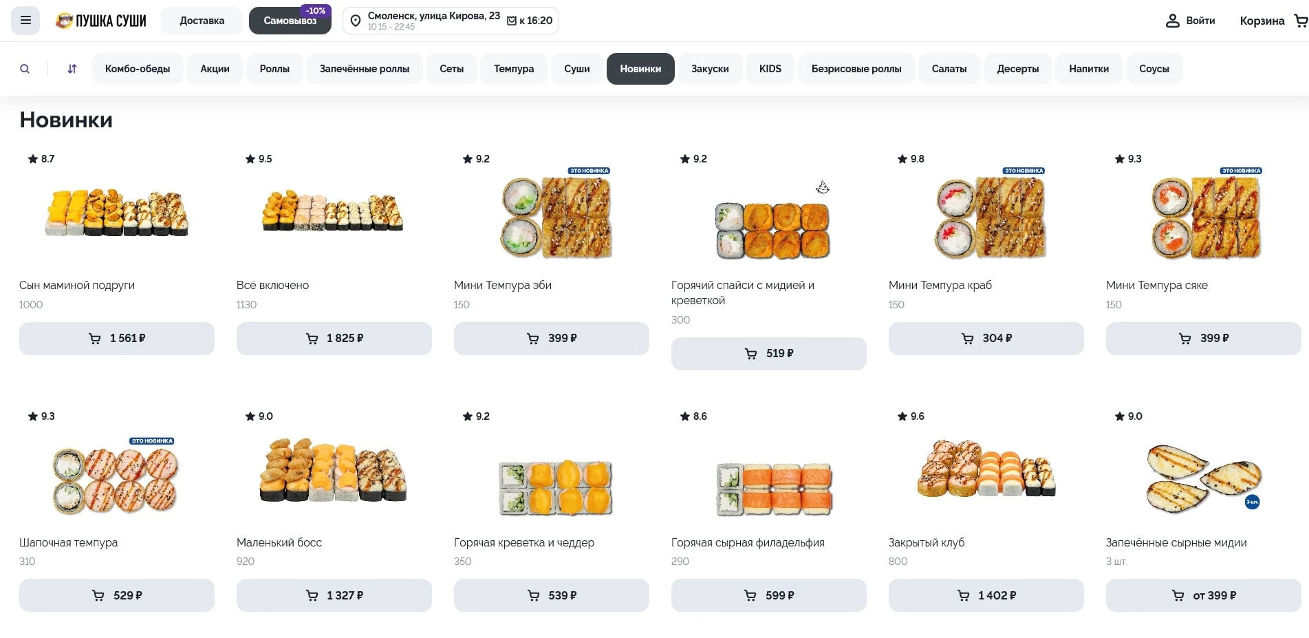Viewport: 1309px width, 638px height.
Task: Go to the Десерты category
Action: coord(1017,69)
